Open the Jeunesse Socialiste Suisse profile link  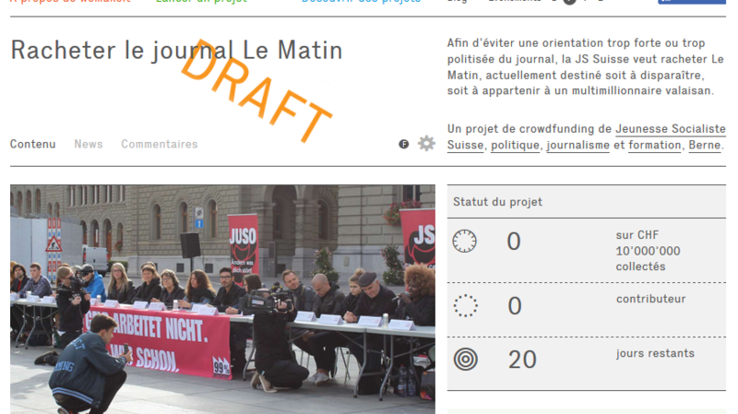click(x=671, y=129)
